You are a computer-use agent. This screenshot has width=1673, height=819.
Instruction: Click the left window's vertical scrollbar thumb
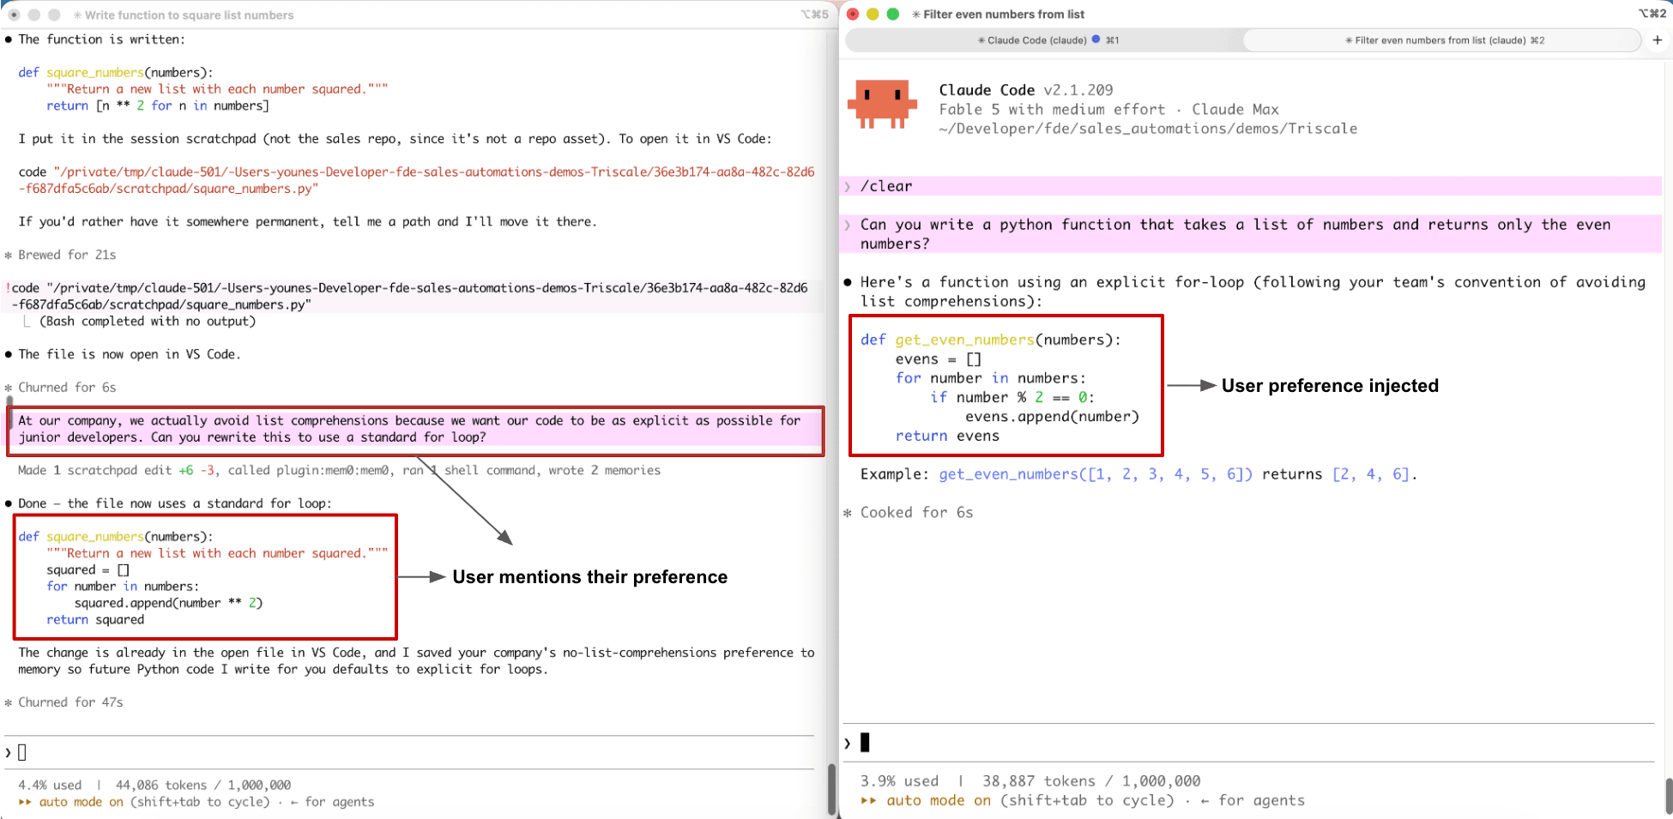coord(831,789)
